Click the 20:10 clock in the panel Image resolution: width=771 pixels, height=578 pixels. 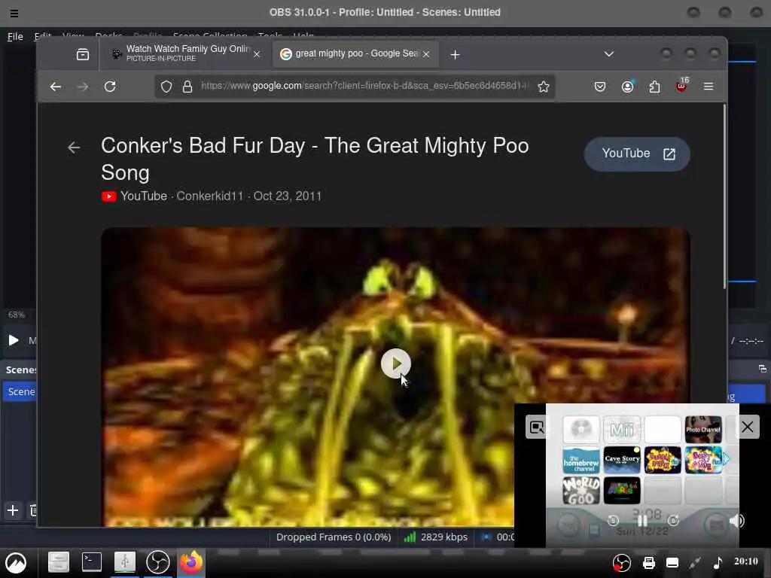tap(746, 561)
